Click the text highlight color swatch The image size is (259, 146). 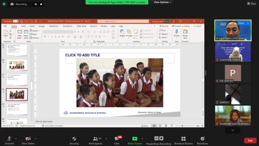pyautogui.click(x=75, y=36)
